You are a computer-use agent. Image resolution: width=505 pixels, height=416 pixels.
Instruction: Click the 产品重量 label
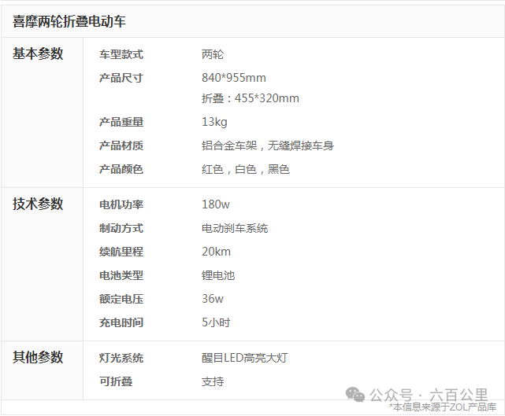pos(121,122)
